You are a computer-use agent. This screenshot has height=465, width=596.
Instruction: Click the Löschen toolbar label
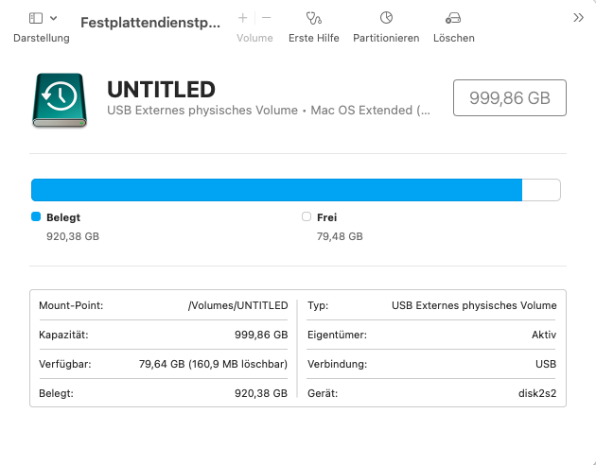tap(453, 38)
